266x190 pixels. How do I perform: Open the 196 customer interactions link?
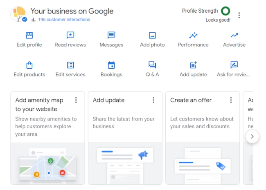pyautogui.click(x=64, y=20)
